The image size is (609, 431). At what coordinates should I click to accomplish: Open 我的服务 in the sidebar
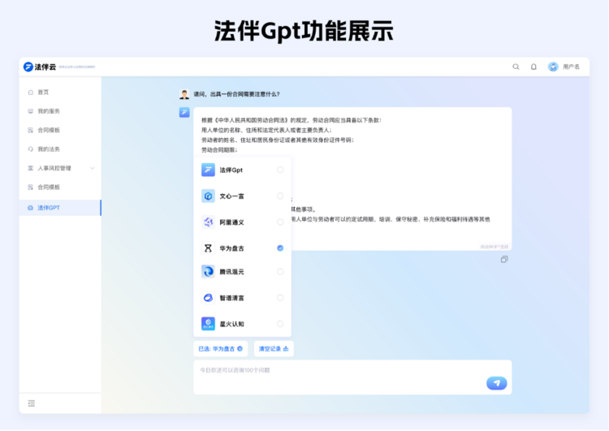click(60, 111)
